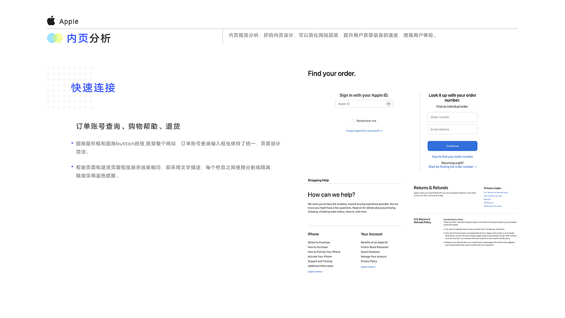Click into the Email address field
Screen dimensions: 565x318
pyautogui.click(x=452, y=129)
